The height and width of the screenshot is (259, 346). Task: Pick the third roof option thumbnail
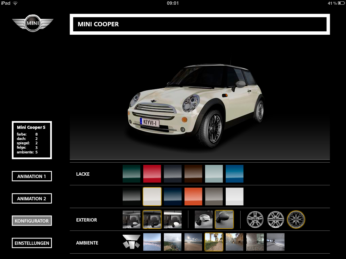[173, 220]
